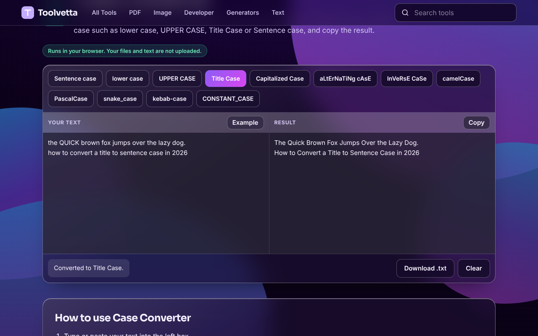The height and width of the screenshot is (336, 538).
Task: Select the UPPER CASE option
Action: click(x=177, y=79)
